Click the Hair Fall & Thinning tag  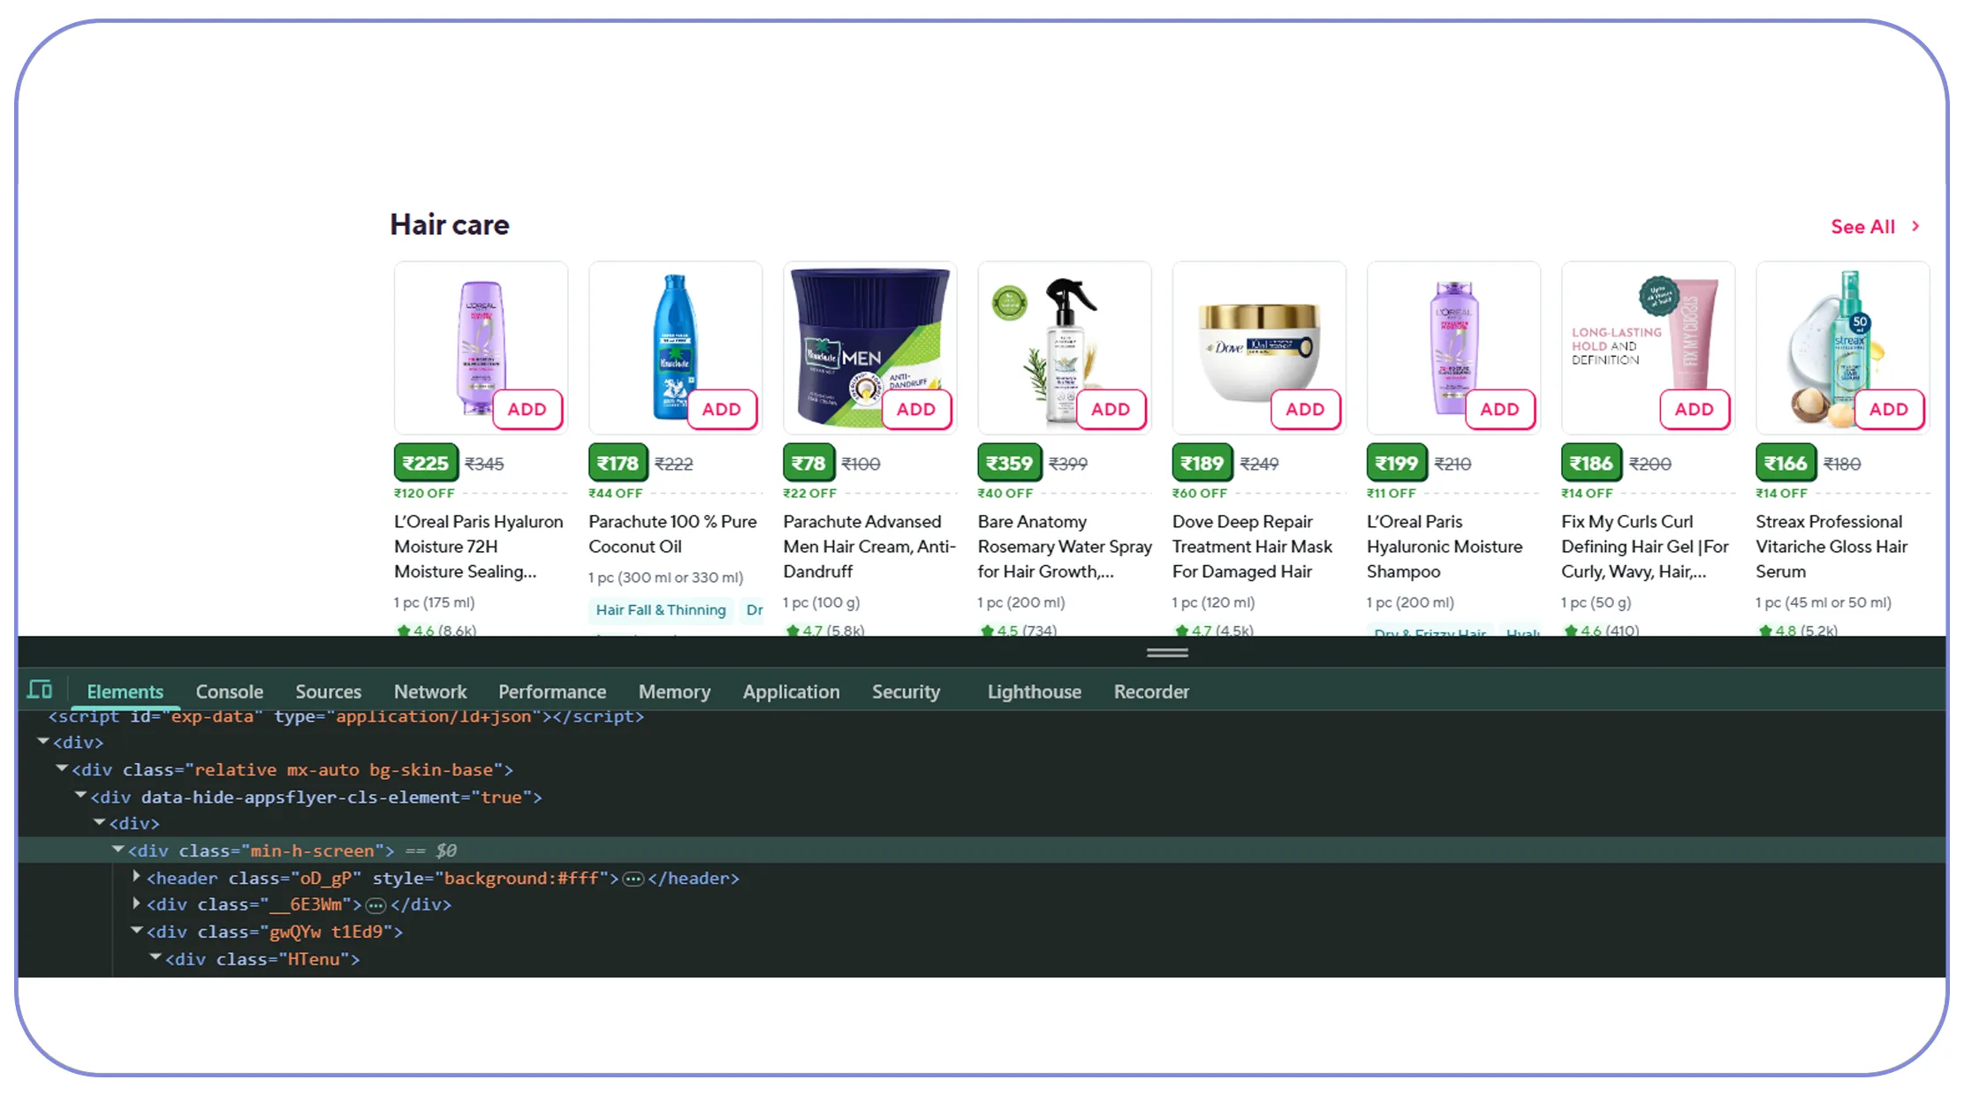(x=660, y=610)
